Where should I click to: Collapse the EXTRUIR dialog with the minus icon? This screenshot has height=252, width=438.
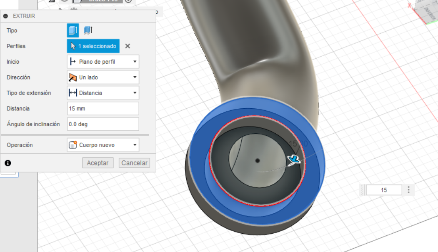coord(5,16)
